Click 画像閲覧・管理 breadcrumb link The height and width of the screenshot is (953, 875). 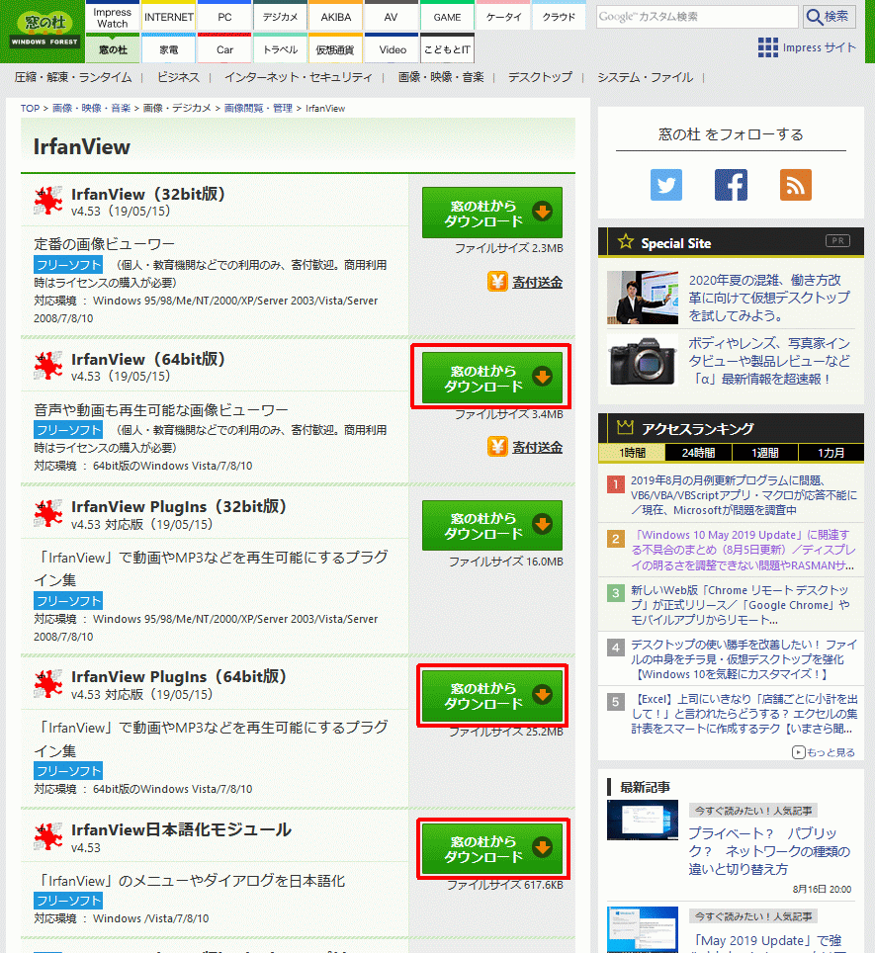pyautogui.click(x=258, y=108)
